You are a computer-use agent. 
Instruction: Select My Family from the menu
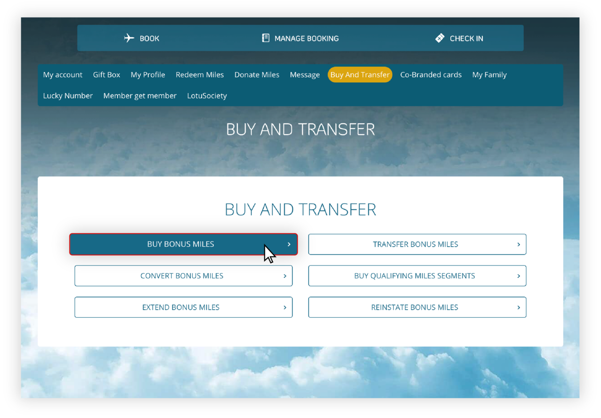[489, 74]
